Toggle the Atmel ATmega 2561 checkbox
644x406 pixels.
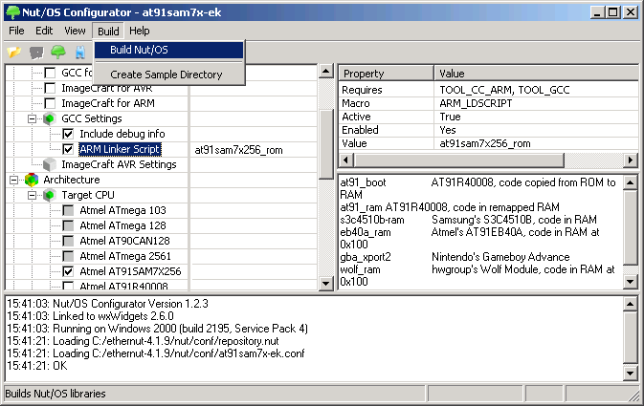click(68, 256)
